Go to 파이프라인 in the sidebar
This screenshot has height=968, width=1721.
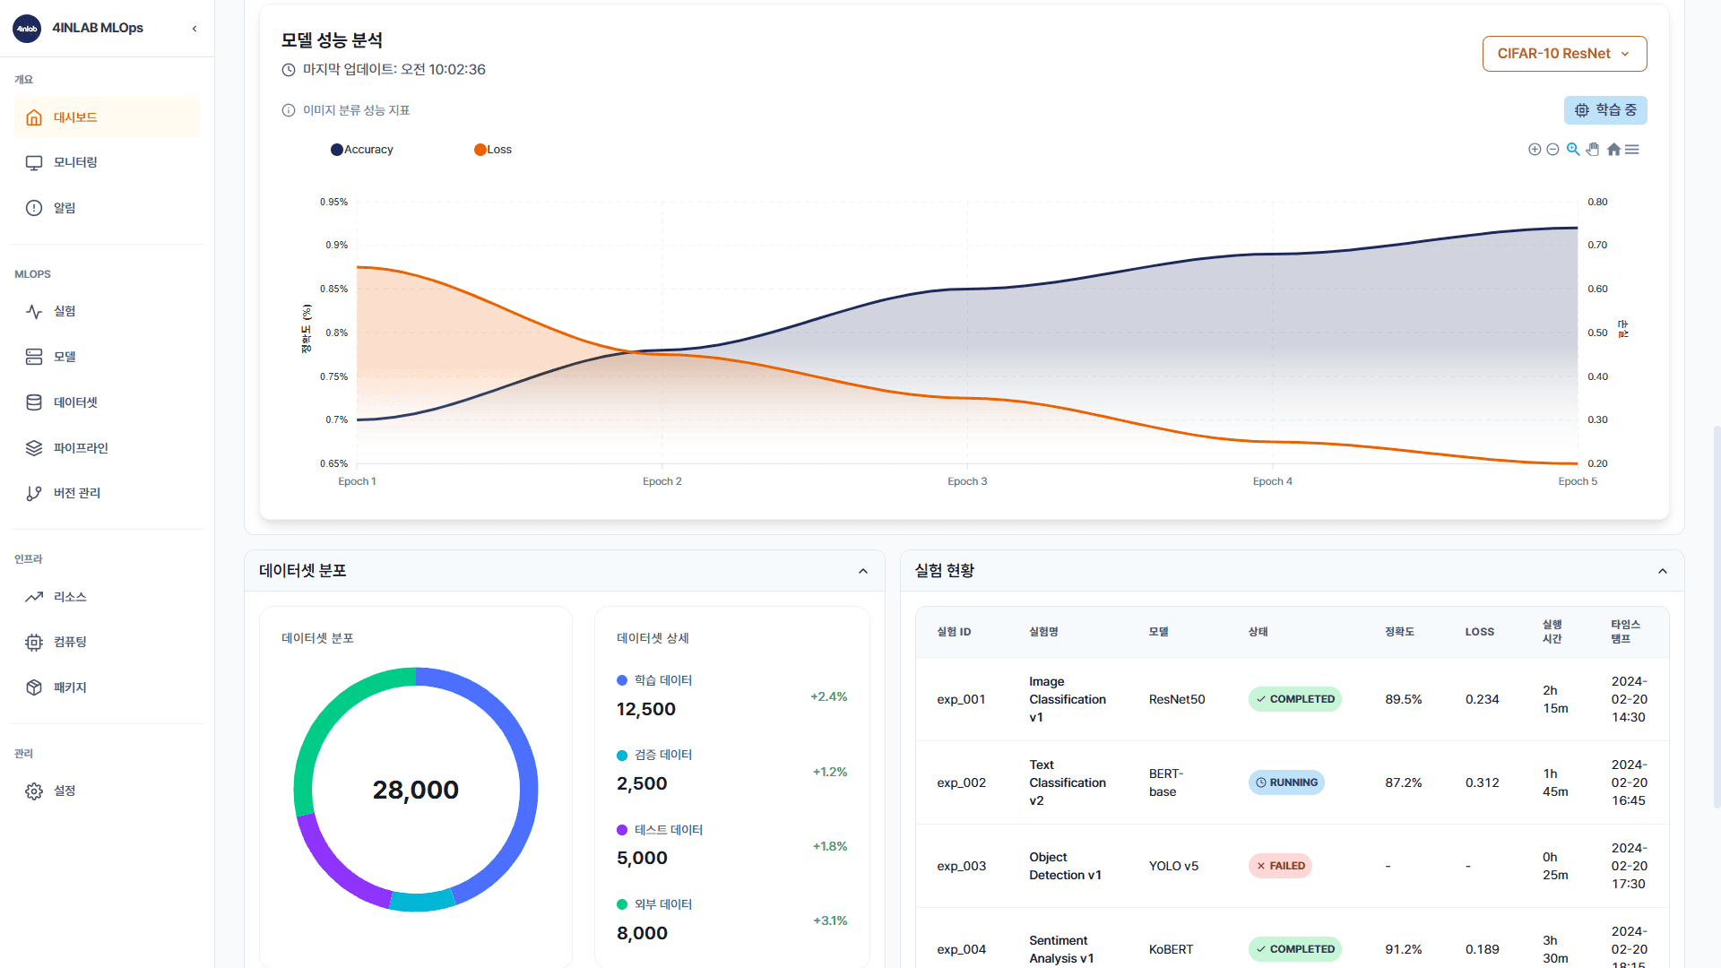tap(81, 448)
